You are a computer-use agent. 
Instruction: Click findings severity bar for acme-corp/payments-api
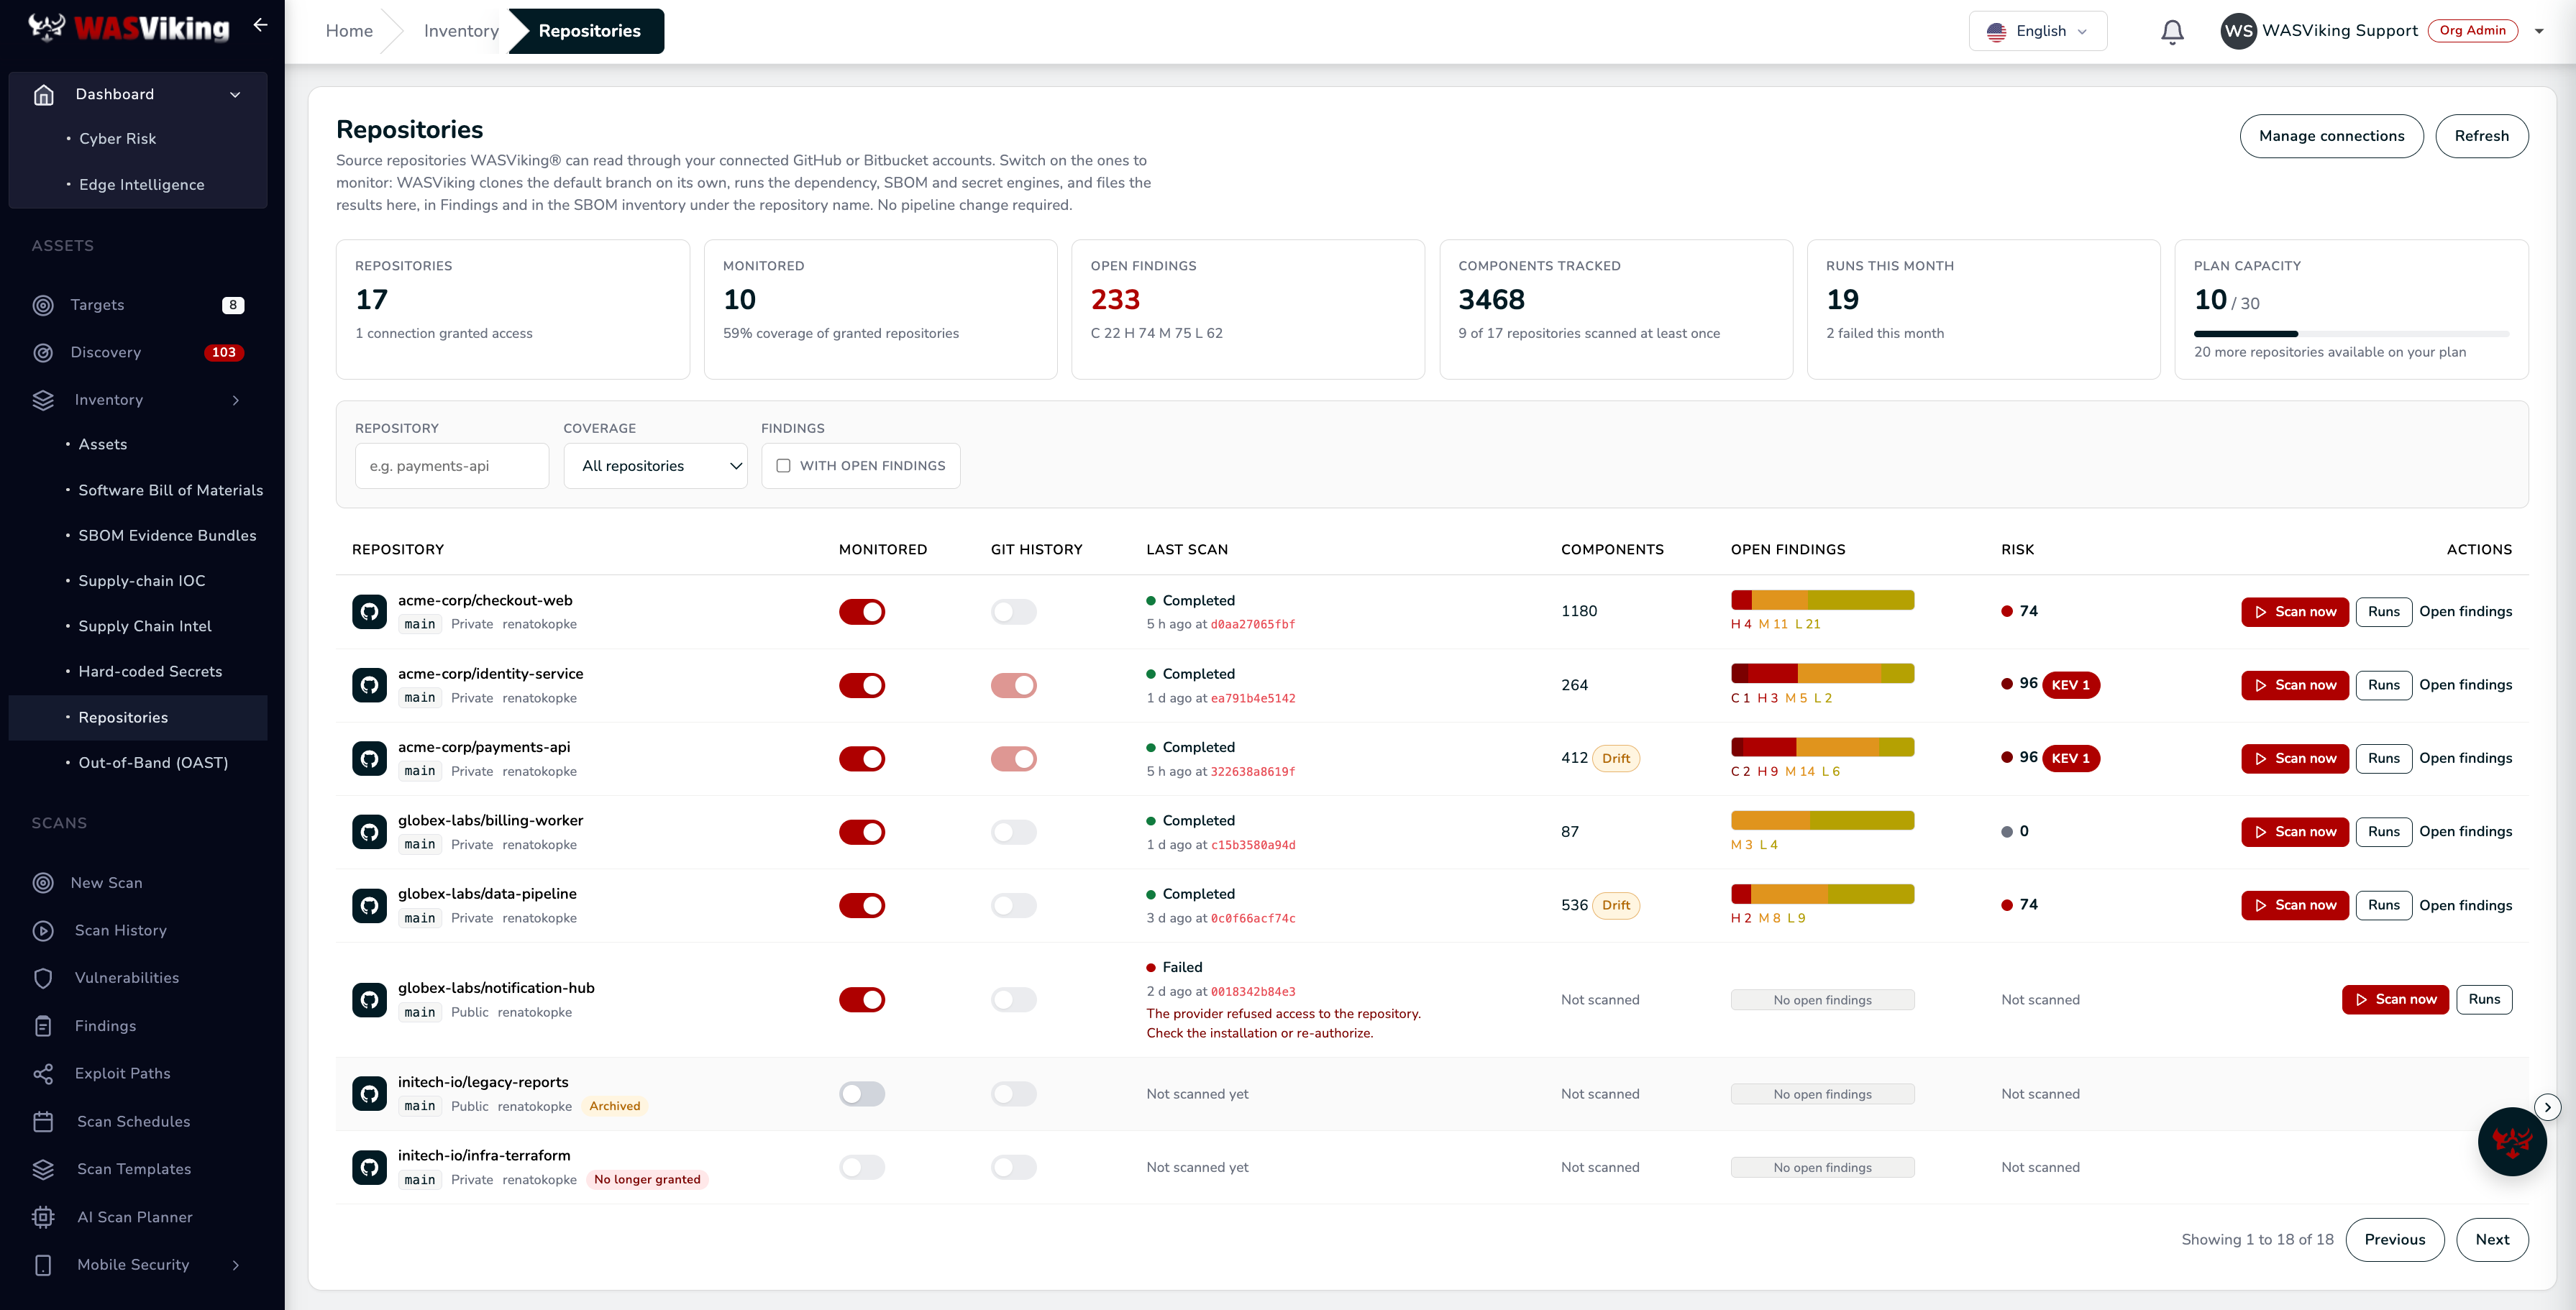[1822, 747]
